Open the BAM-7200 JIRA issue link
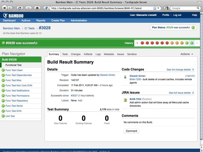This screenshot has width=203, height=152. click(135, 99)
